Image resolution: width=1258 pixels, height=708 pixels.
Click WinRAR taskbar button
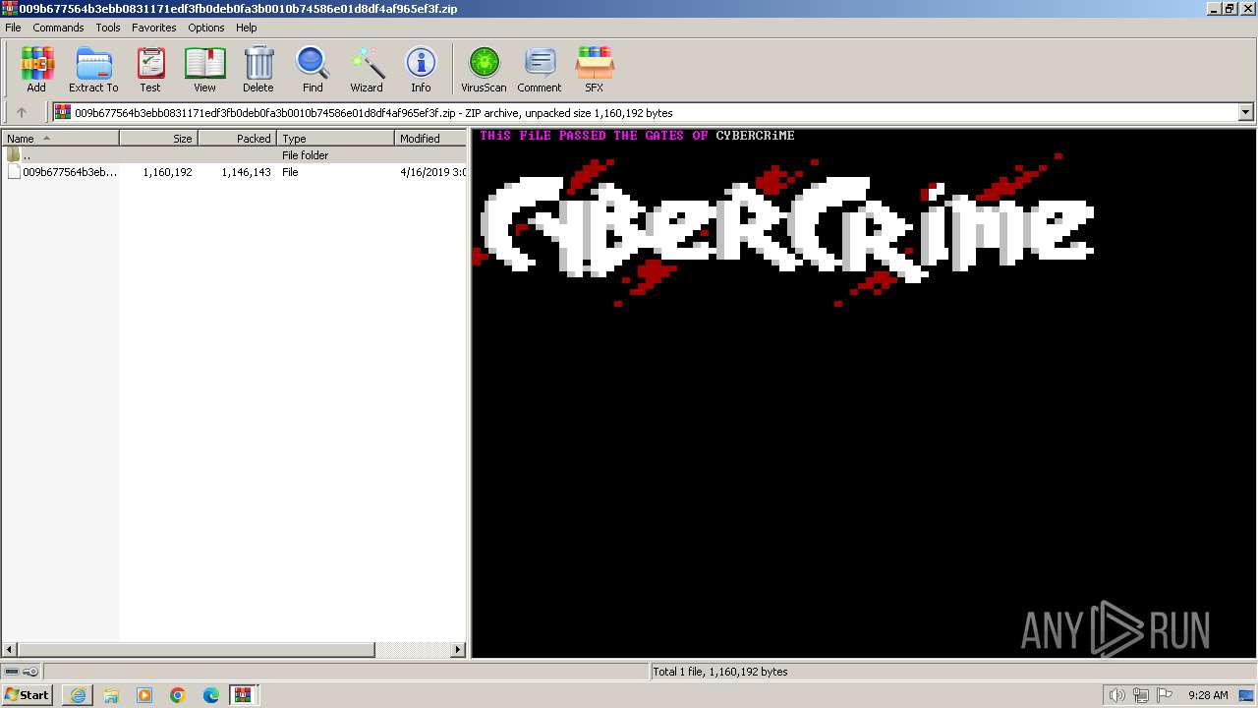[x=244, y=695]
